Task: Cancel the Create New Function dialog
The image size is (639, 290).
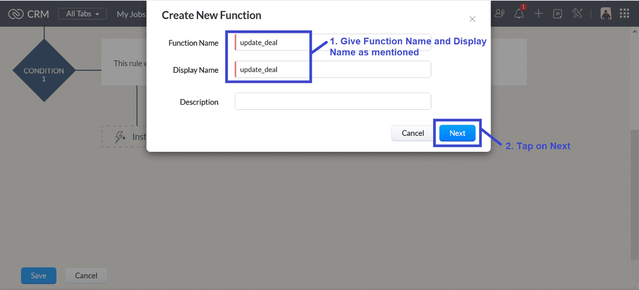Action: 413,133
